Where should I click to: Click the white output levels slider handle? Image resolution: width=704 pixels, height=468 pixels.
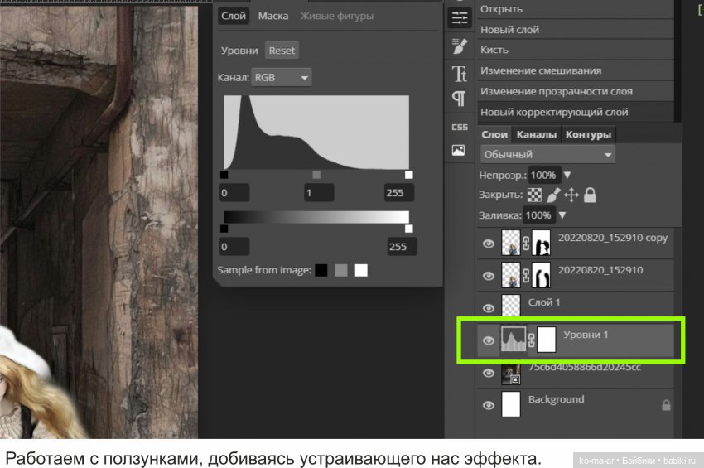(408, 229)
